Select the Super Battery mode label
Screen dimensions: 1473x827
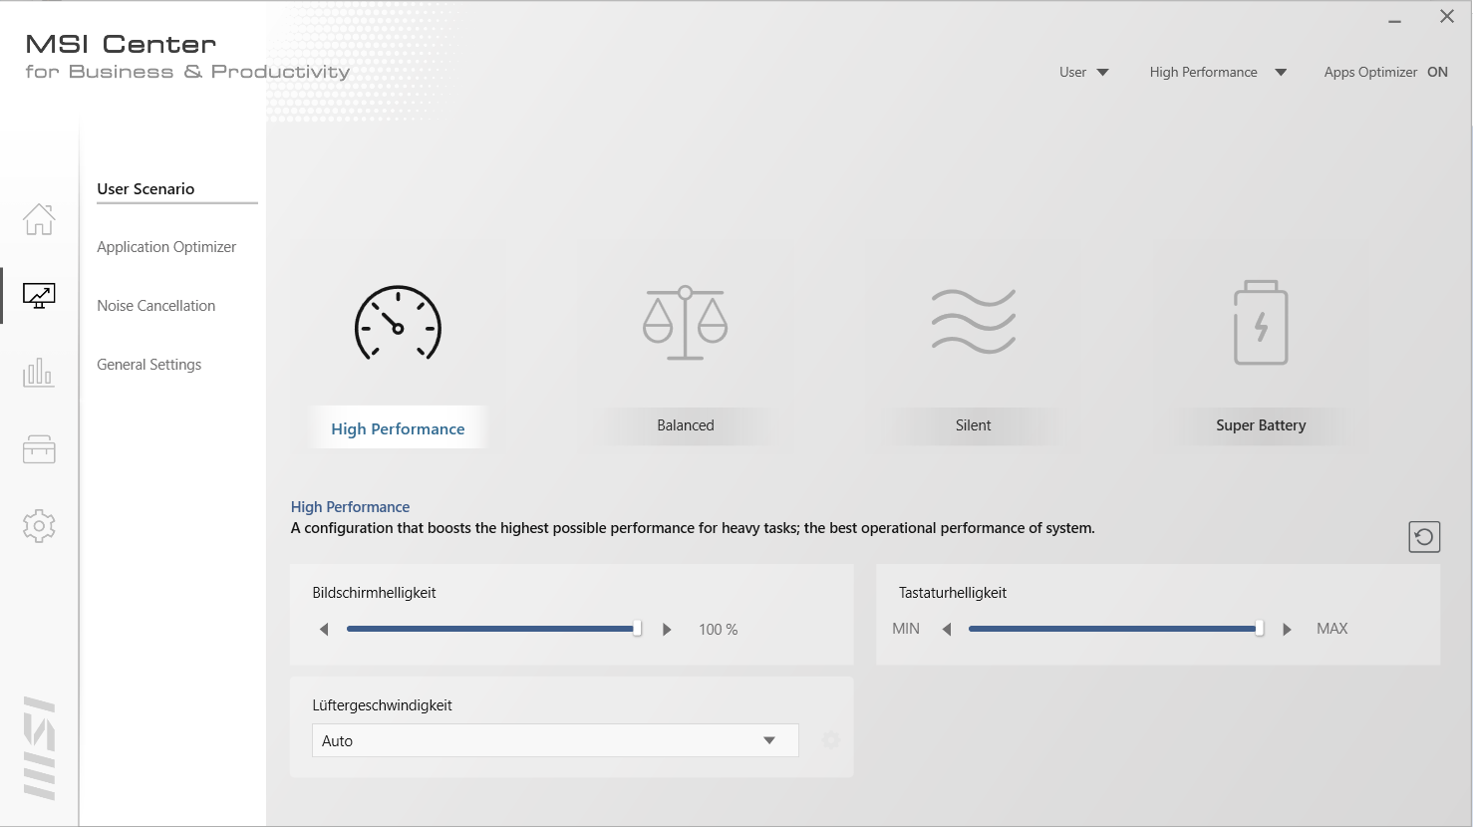tap(1261, 425)
